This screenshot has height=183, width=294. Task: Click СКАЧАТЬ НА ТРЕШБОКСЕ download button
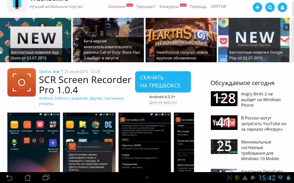(163, 82)
